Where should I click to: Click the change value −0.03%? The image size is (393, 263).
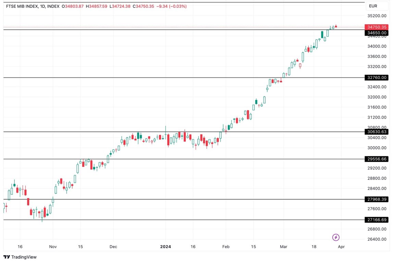point(177,6)
